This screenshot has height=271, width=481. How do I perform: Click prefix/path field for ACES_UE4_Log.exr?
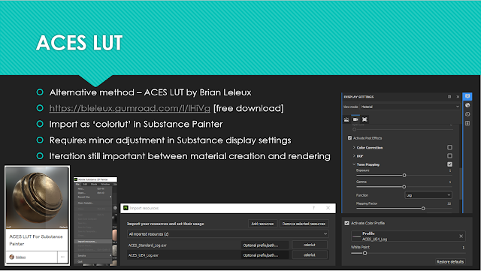pyautogui.click(x=265, y=254)
